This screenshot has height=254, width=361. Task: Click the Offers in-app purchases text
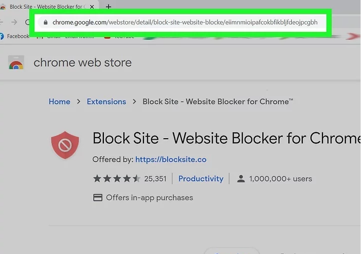(x=149, y=198)
